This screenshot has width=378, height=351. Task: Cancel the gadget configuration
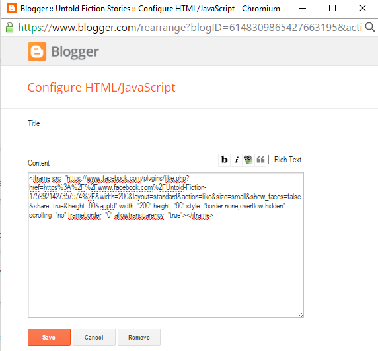pos(94,337)
